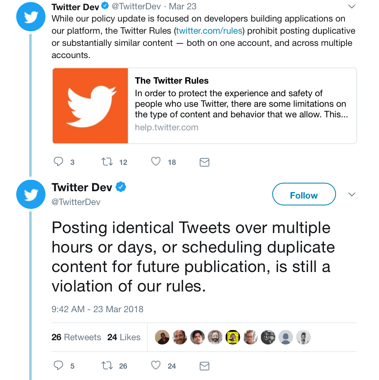Share main tweet via Direct Message
379x380 pixels.
click(x=205, y=366)
